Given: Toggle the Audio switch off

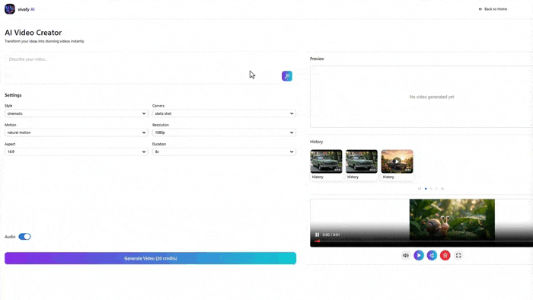Looking at the screenshot, I should (x=24, y=237).
